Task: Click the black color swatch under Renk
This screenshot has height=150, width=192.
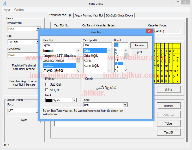Action: (x=49, y=100)
